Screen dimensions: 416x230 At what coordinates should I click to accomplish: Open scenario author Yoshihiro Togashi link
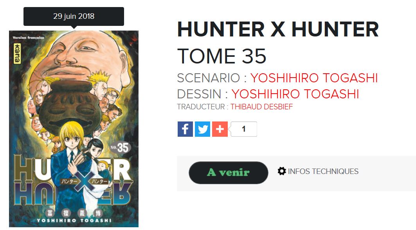pyautogui.click(x=314, y=78)
